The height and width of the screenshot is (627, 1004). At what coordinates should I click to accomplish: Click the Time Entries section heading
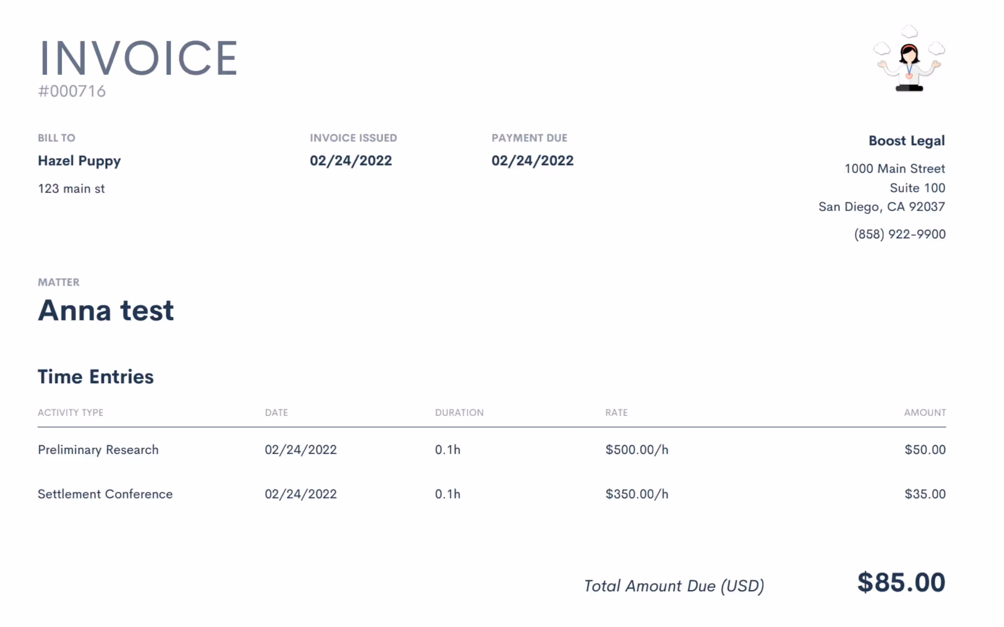click(x=95, y=377)
